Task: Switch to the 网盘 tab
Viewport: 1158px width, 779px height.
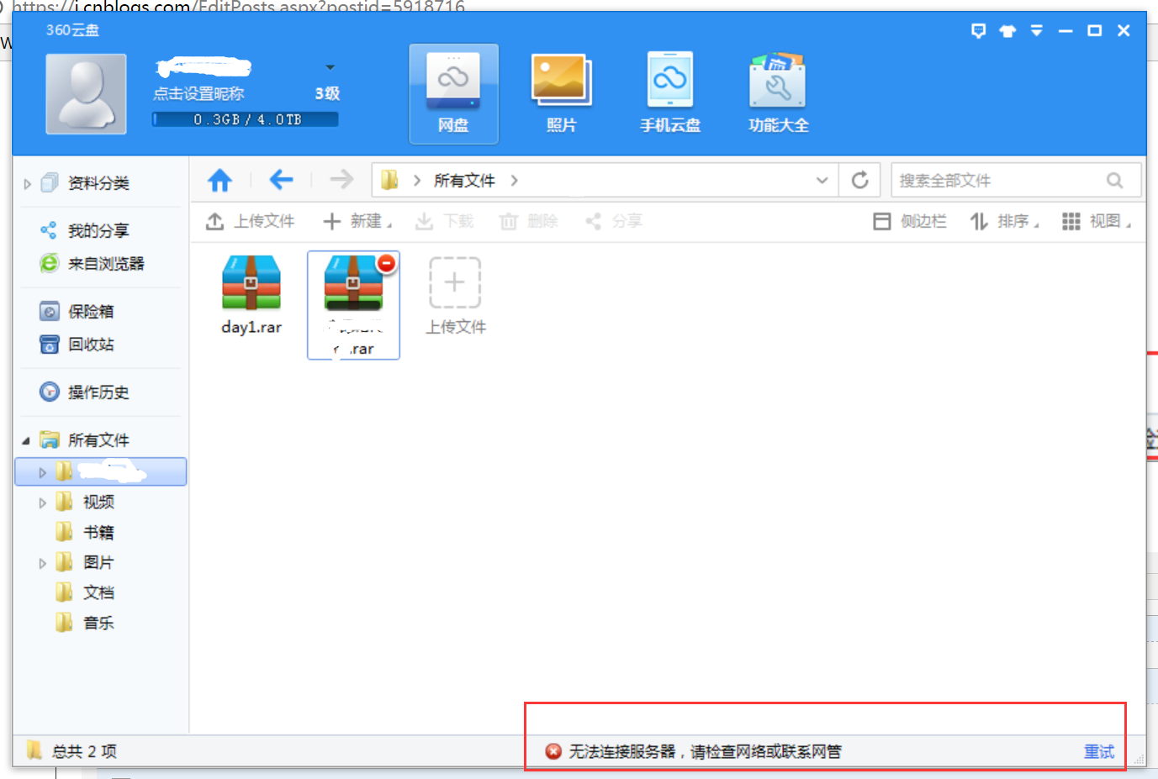Action: [x=453, y=92]
